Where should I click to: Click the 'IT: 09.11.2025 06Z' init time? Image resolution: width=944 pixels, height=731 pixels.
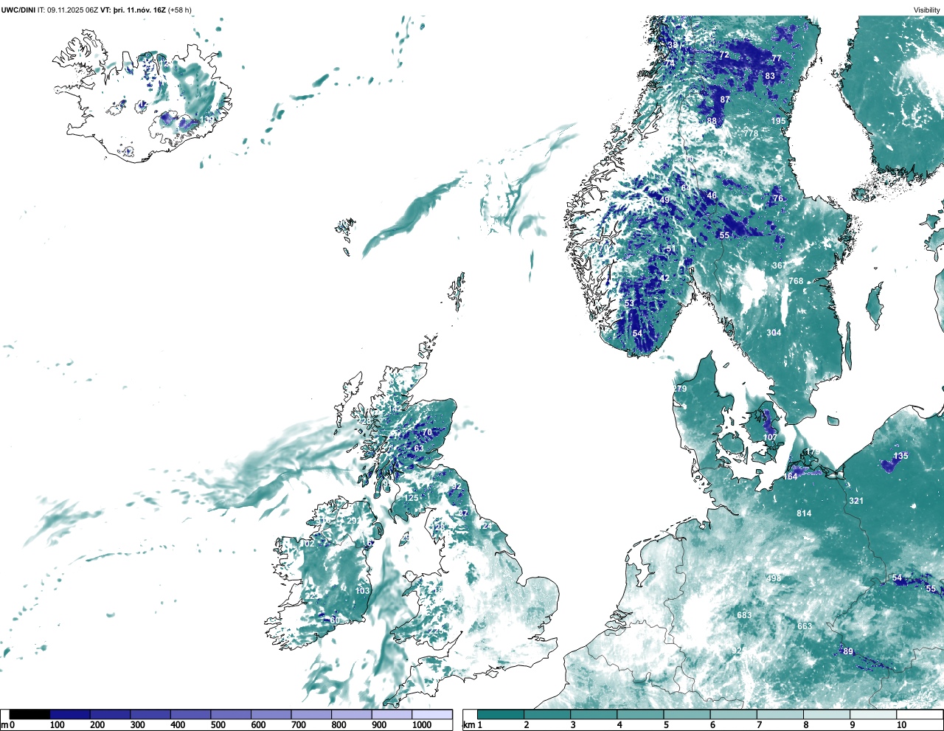pos(67,10)
